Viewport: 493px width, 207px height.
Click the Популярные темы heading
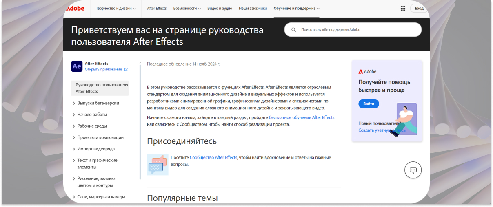(182, 198)
